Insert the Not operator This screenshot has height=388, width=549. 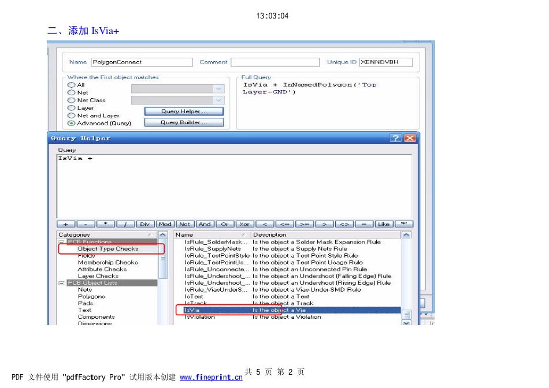pos(186,224)
